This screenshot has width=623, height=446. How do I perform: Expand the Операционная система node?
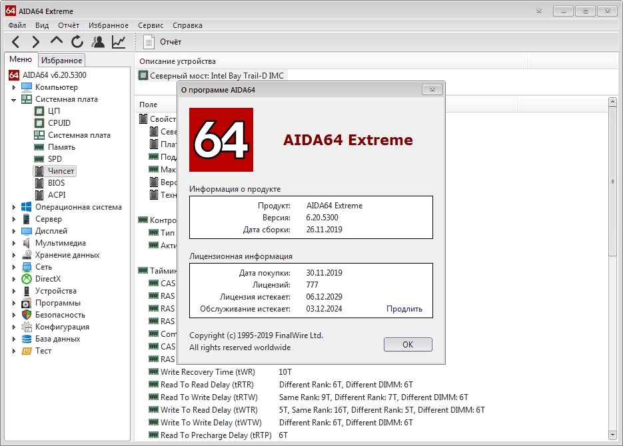click(14, 207)
